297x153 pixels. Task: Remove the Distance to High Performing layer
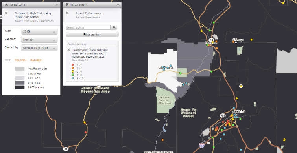click(x=6, y=13)
